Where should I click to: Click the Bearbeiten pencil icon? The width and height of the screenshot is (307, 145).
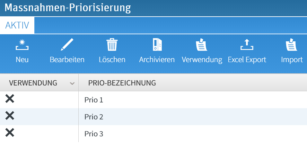(x=67, y=45)
